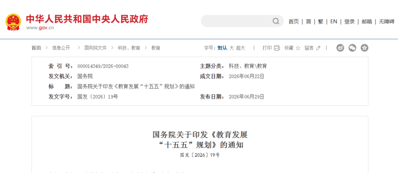Open 无障碍 accessibility mode
Screen dimensions: 398x173
386,22
